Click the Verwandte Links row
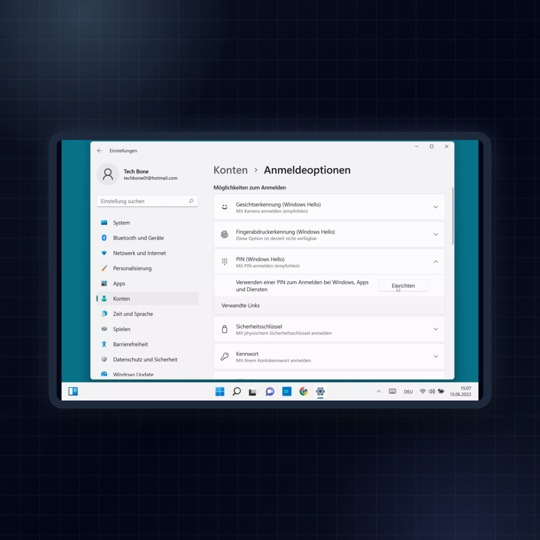 pos(329,306)
